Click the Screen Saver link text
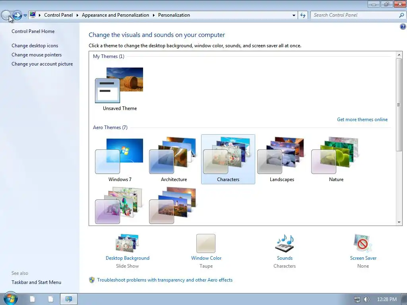407x305 pixels. click(363, 258)
